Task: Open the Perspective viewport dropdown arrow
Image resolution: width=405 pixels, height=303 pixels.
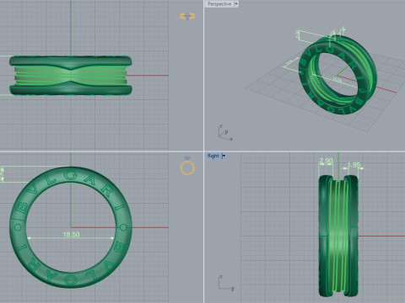Action: click(236, 4)
